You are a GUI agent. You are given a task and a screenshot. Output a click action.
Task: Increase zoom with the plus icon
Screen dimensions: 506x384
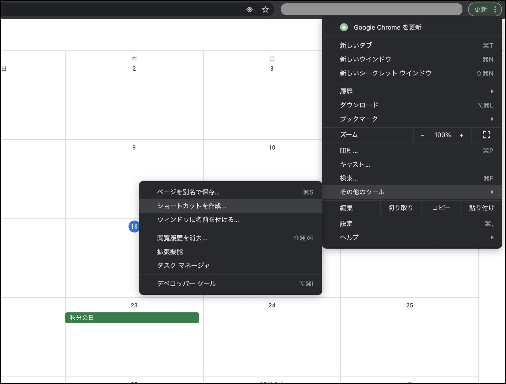tap(462, 135)
